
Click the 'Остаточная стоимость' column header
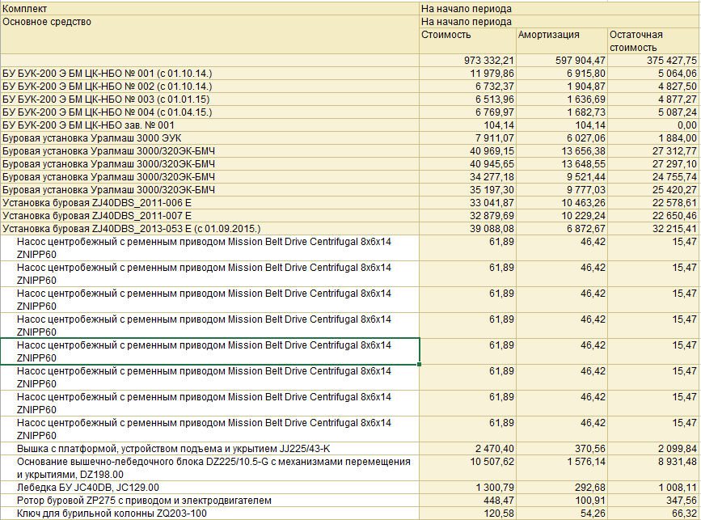654,41
